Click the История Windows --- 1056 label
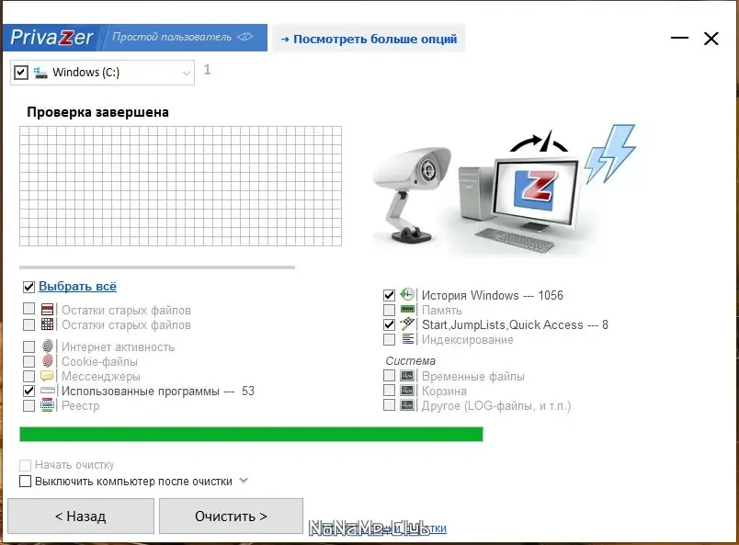739x545 pixels. [x=492, y=295]
